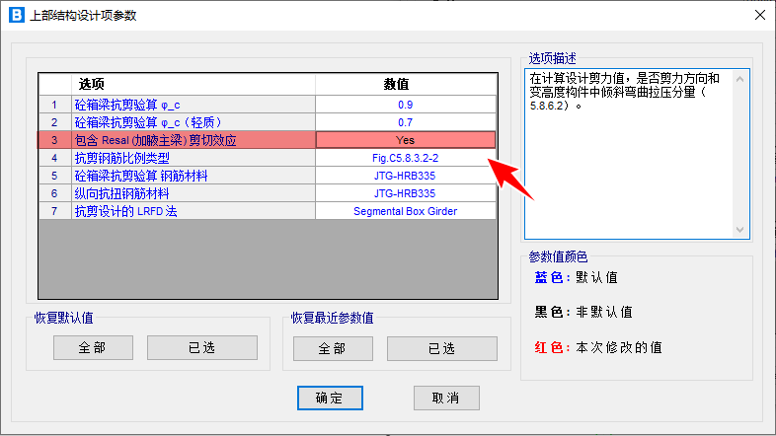Open JTG-HRB335 value for 纵向抗扭钢筋材料

[x=405, y=193]
